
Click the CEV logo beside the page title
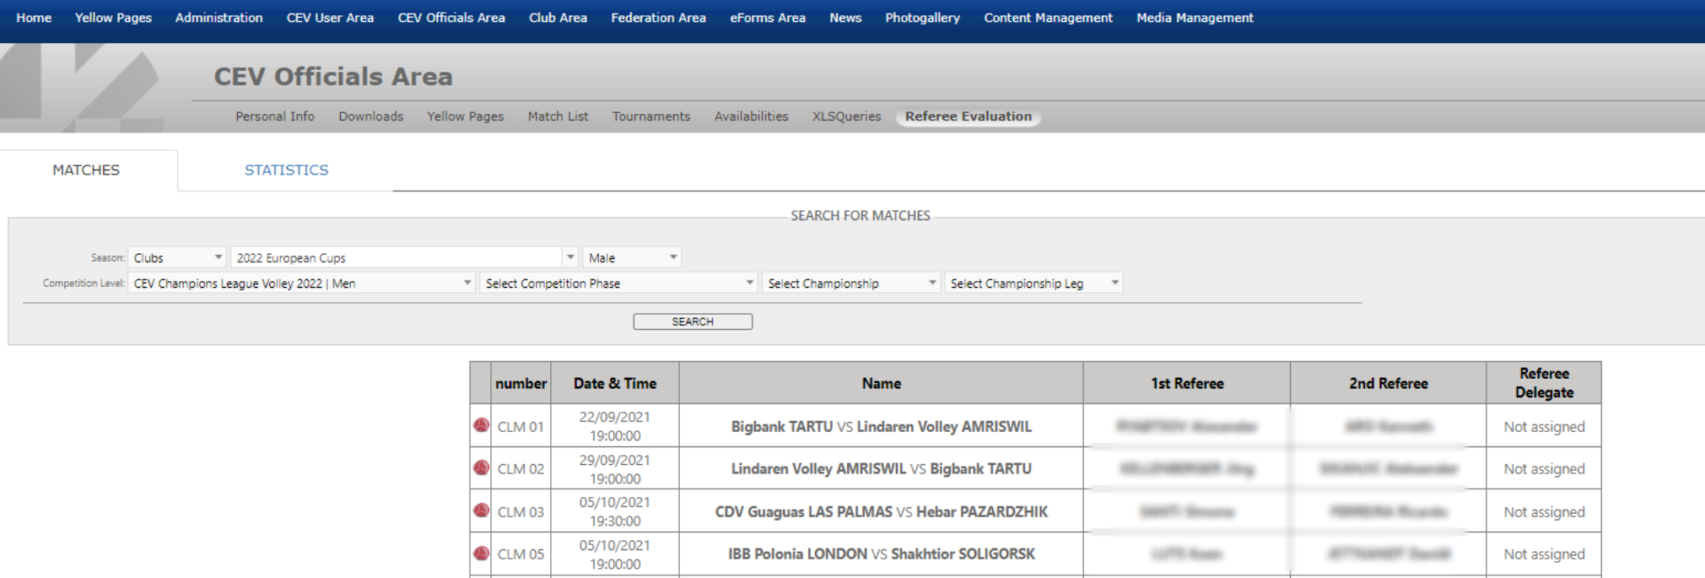pos(82,88)
